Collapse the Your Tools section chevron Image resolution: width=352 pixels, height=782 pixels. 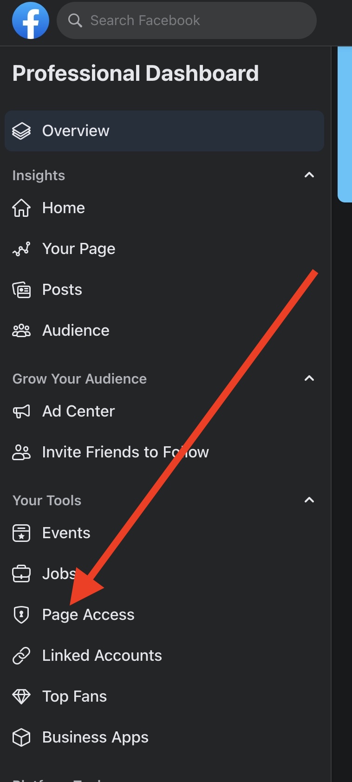(309, 500)
